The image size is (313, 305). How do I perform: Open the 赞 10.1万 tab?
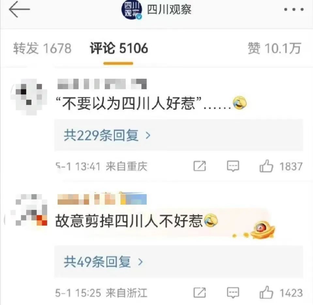(274, 48)
